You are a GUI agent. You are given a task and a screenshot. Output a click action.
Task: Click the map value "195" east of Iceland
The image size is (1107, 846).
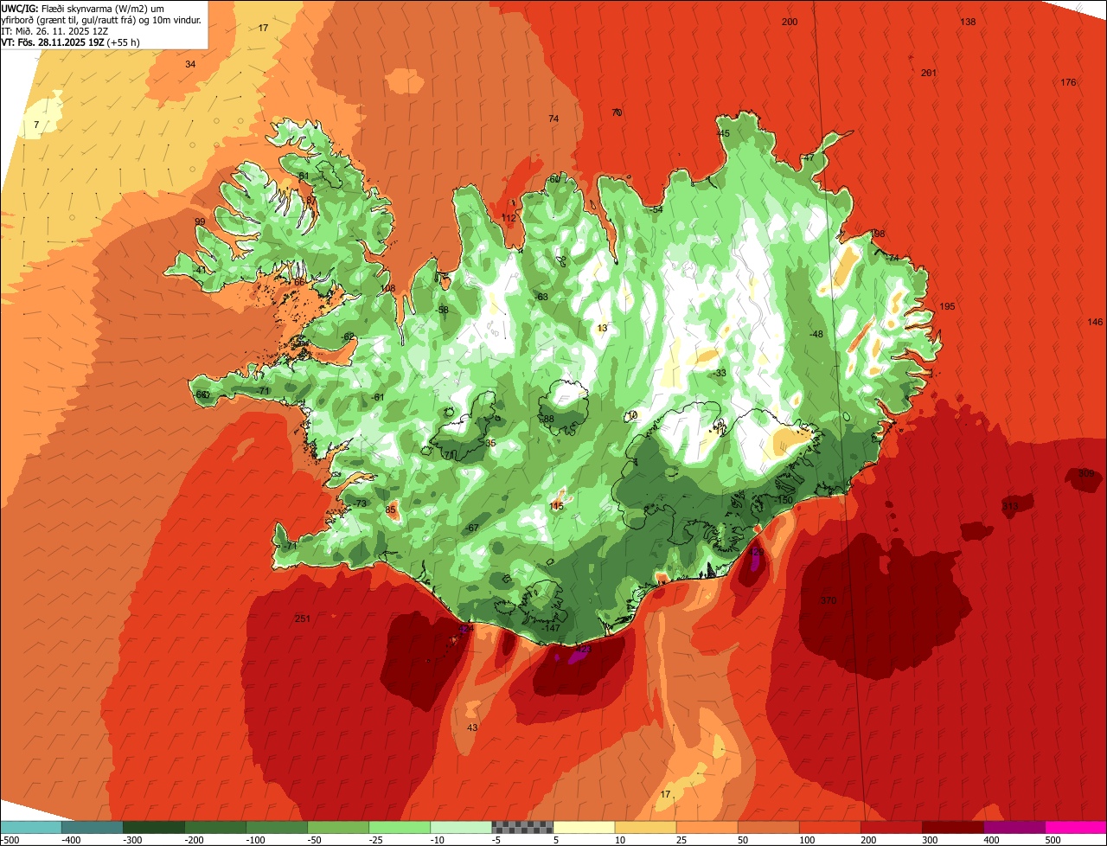pyautogui.click(x=947, y=307)
